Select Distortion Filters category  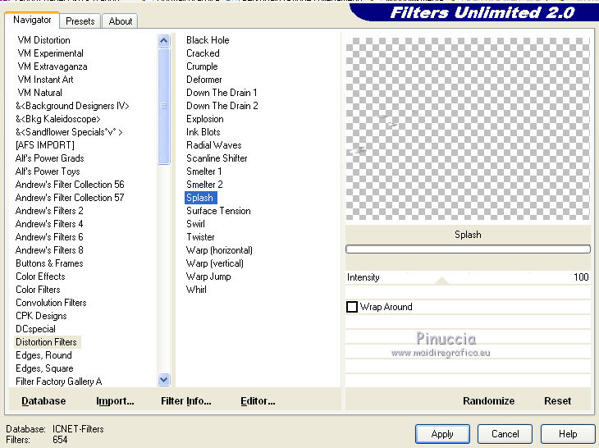46,342
